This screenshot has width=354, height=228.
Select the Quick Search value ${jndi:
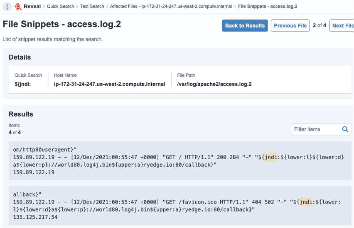click(22, 84)
